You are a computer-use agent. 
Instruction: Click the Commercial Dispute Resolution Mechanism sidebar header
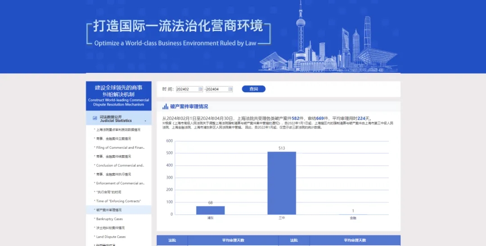tap(119, 96)
